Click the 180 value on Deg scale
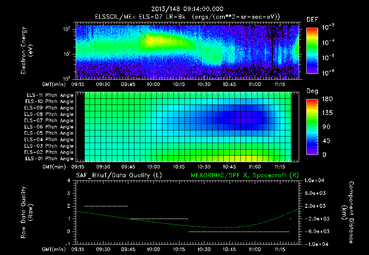 tap(327, 99)
